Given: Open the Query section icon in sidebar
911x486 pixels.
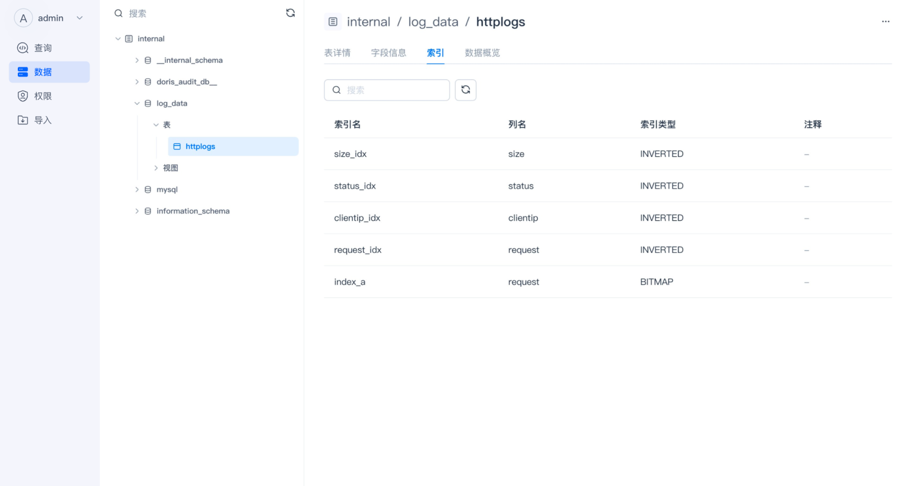Looking at the screenshot, I should (x=23, y=48).
